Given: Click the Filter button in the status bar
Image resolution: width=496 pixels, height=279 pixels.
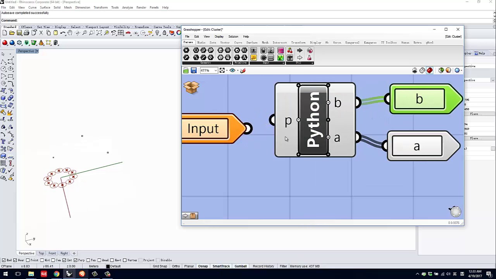Looking at the screenshot, I should coord(283,266).
